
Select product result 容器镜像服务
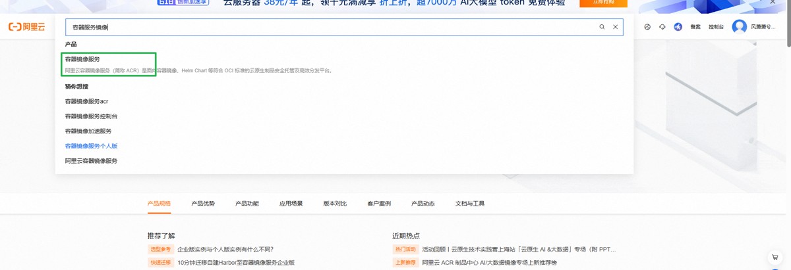click(82, 59)
